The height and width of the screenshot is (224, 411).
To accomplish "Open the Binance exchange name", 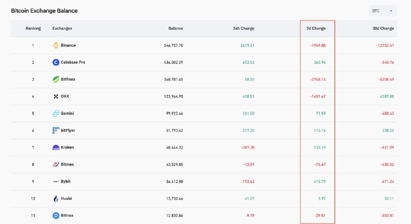I will (68, 45).
